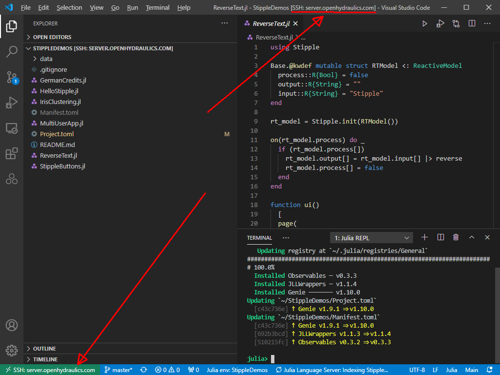Viewport: 500px width, 375px height.
Task: Maximize the terminal panel with the chevron
Action: 472,237
